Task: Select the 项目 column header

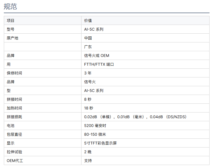Action: (11, 21)
